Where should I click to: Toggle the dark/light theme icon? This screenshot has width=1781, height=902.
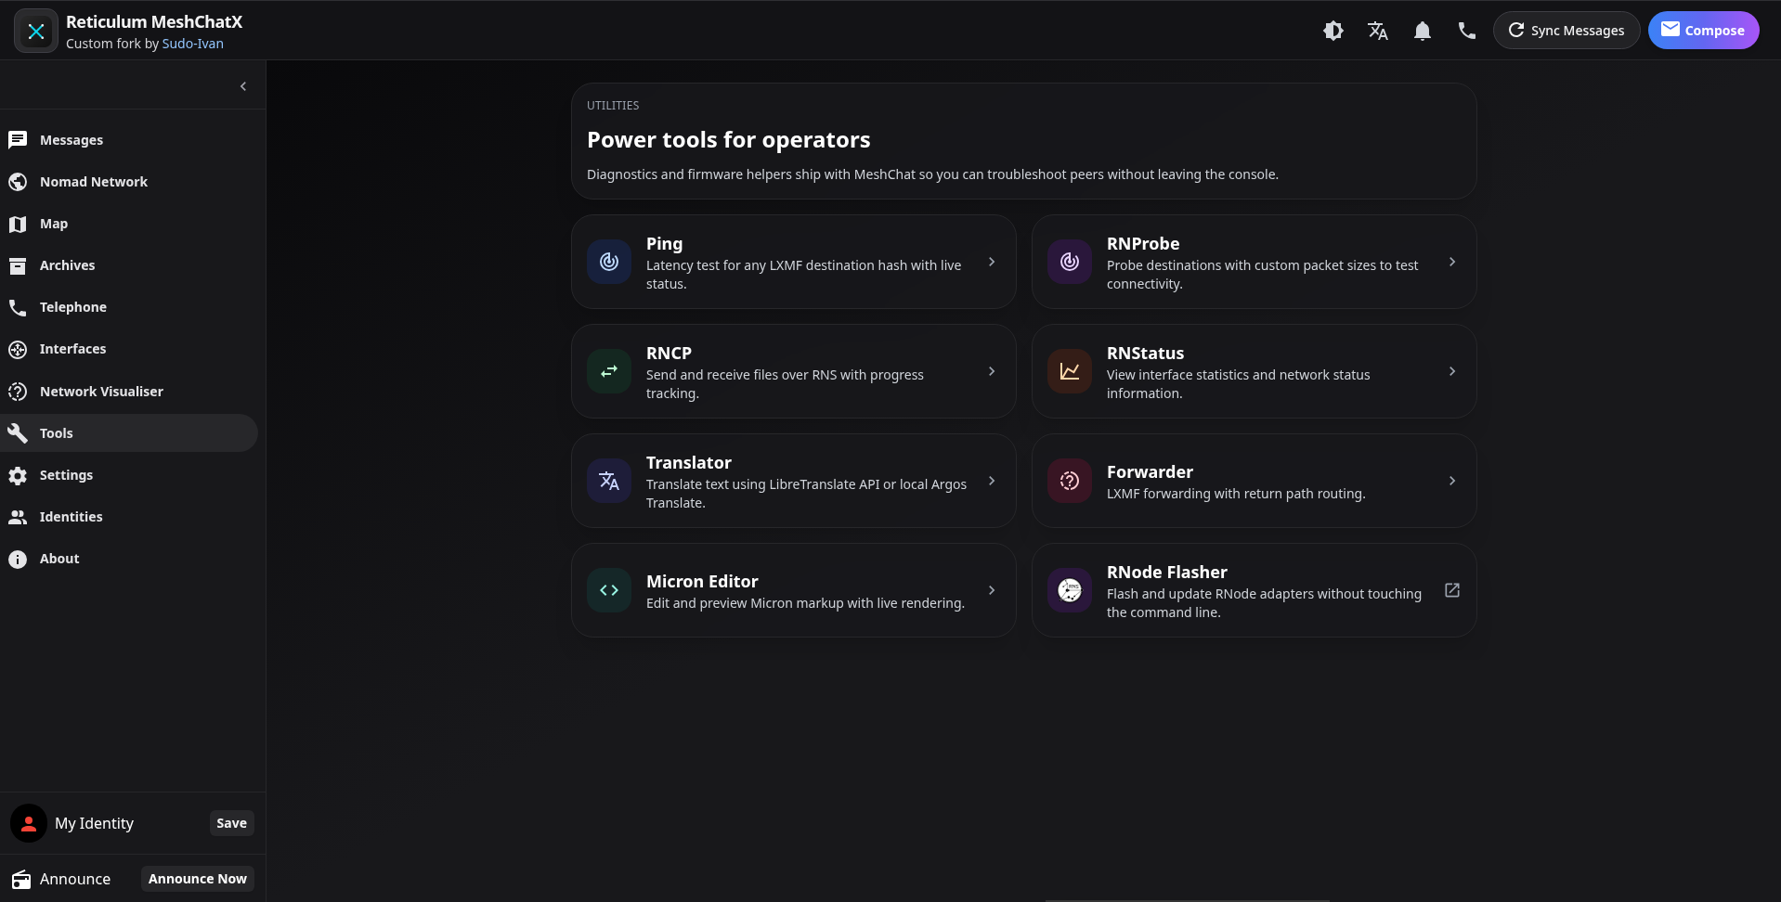click(1332, 31)
